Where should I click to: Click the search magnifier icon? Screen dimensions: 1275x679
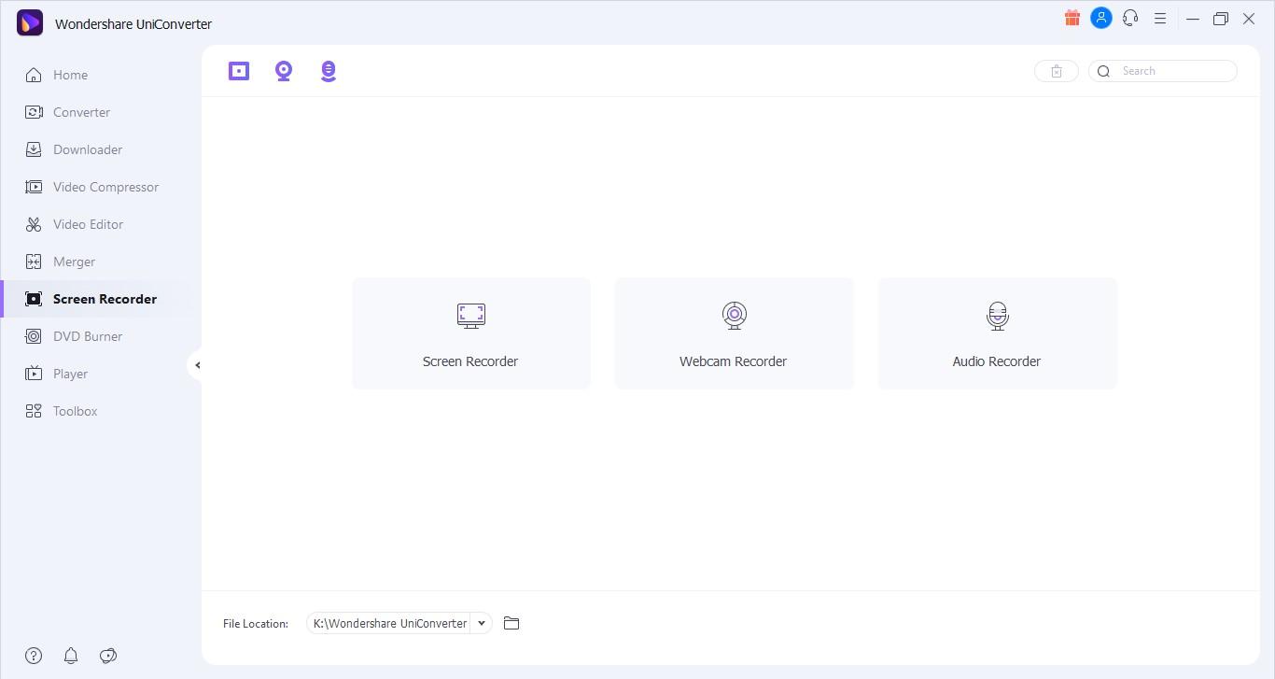tap(1104, 71)
